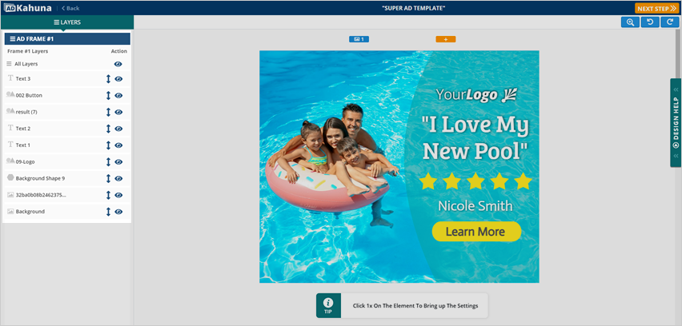Go back using the Back link
This screenshot has height=326, width=682.
70,8
